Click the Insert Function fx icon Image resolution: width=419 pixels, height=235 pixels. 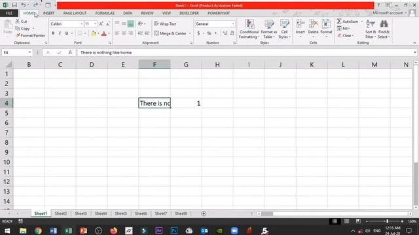point(70,52)
